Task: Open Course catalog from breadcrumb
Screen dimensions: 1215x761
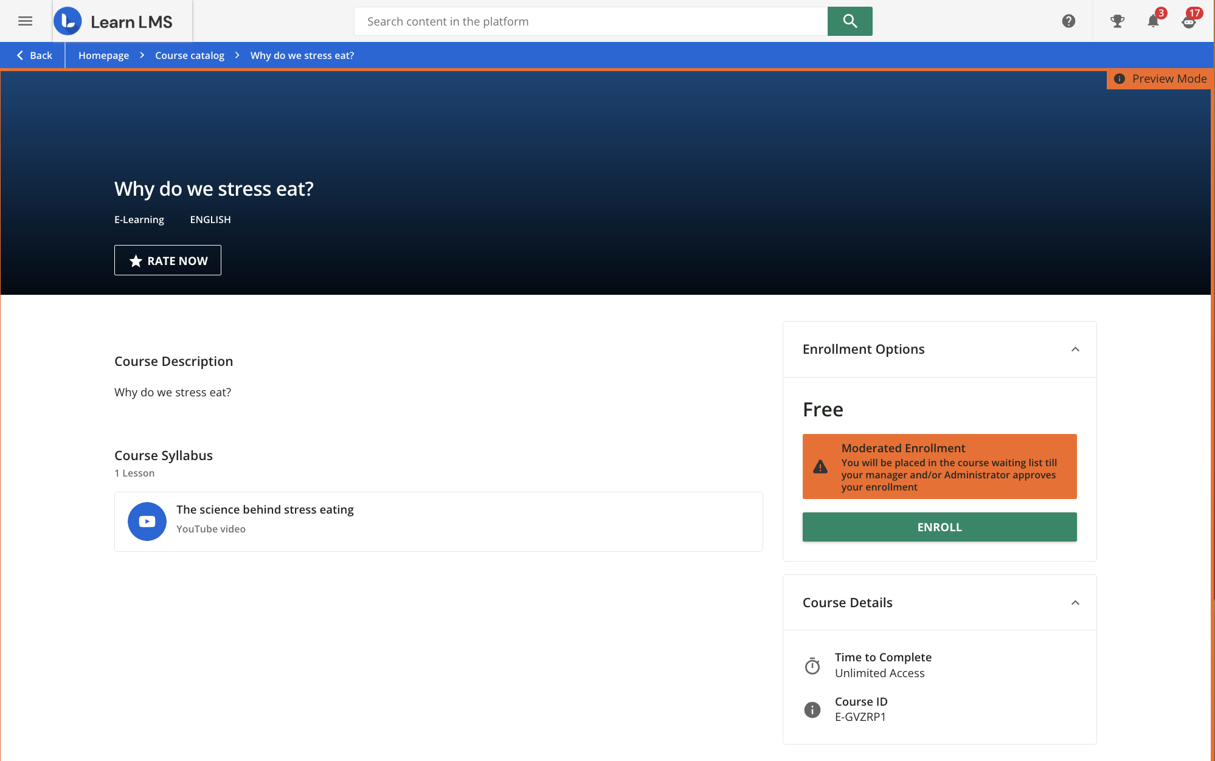Action: (189, 55)
